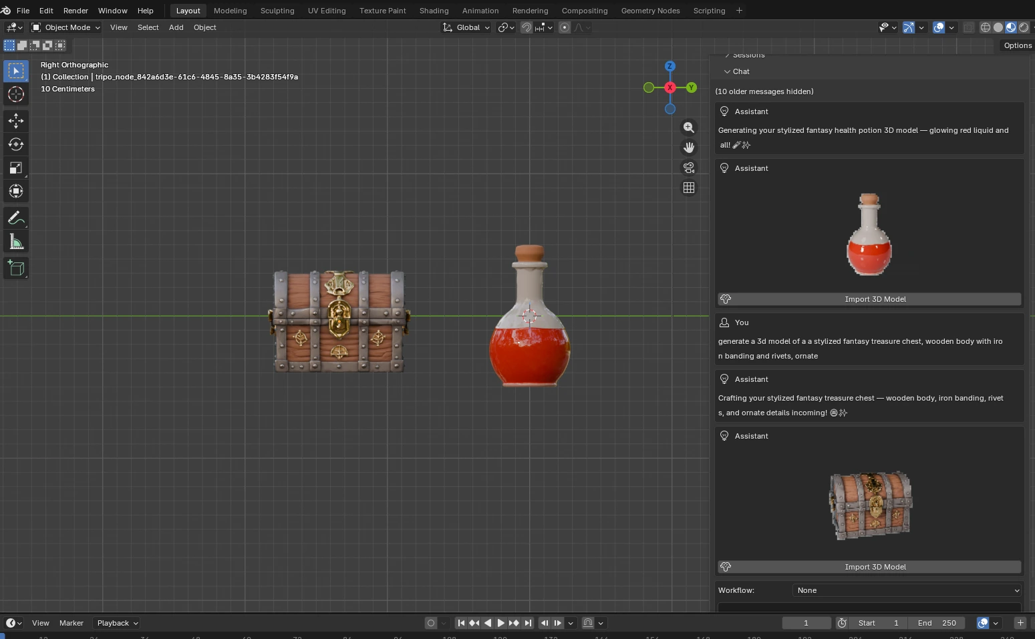
Task: Select the Scale tool
Action: 16,168
